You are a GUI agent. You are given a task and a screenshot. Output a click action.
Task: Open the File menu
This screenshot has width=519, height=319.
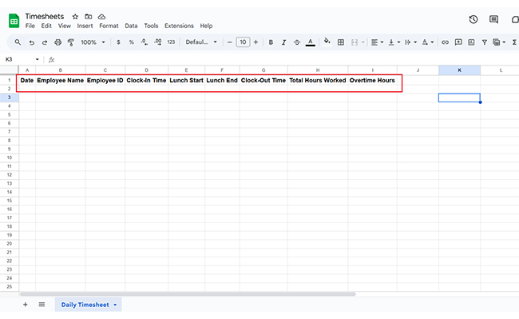(30, 26)
